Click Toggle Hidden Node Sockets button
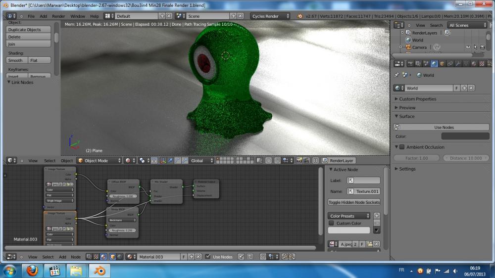Viewport: 495px width, 278px height. (x=354, y=202)
